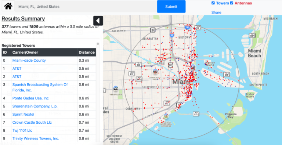The width and height of the screenshot is (282, 145).
Task: Select the route 972 shield
Action: [x=167, y=103]
